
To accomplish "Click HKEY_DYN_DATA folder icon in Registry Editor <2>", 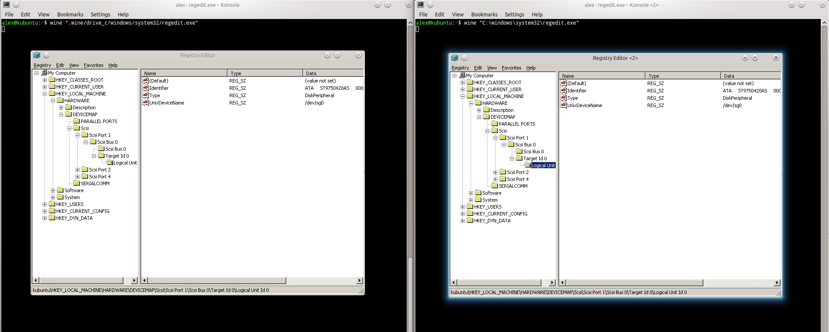I will point(470,221).
